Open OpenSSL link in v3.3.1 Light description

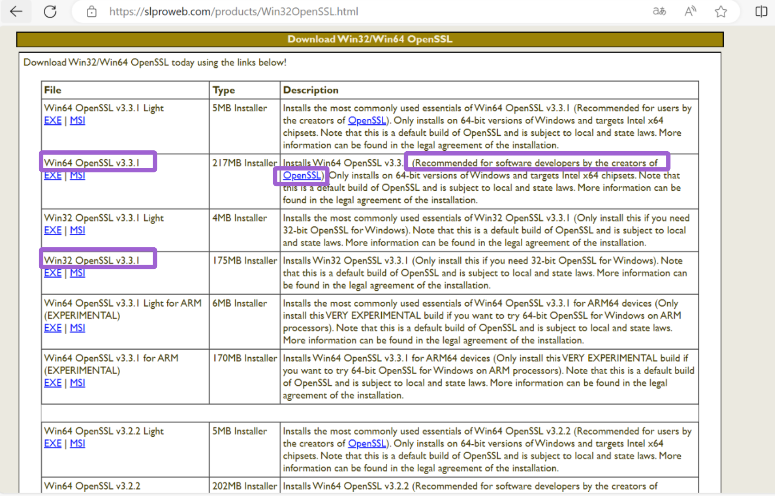pyautogui.click(x=367, y=120)
